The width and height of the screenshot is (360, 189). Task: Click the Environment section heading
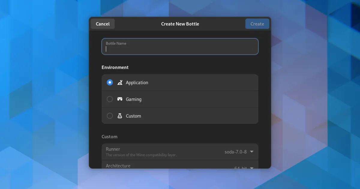[x=115, y=67]
